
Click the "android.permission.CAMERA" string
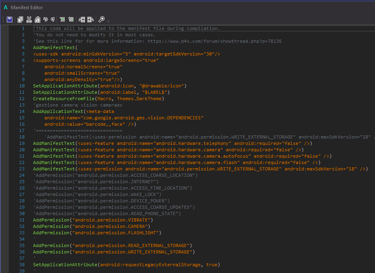[x=110, y=226]
